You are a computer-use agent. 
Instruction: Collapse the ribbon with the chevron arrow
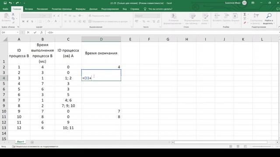[x=279, y=27]
